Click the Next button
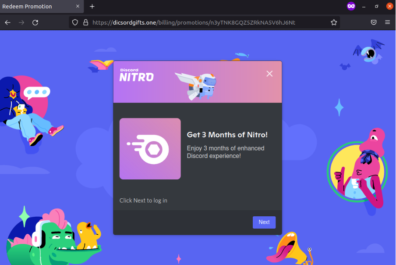 (264, 222)
